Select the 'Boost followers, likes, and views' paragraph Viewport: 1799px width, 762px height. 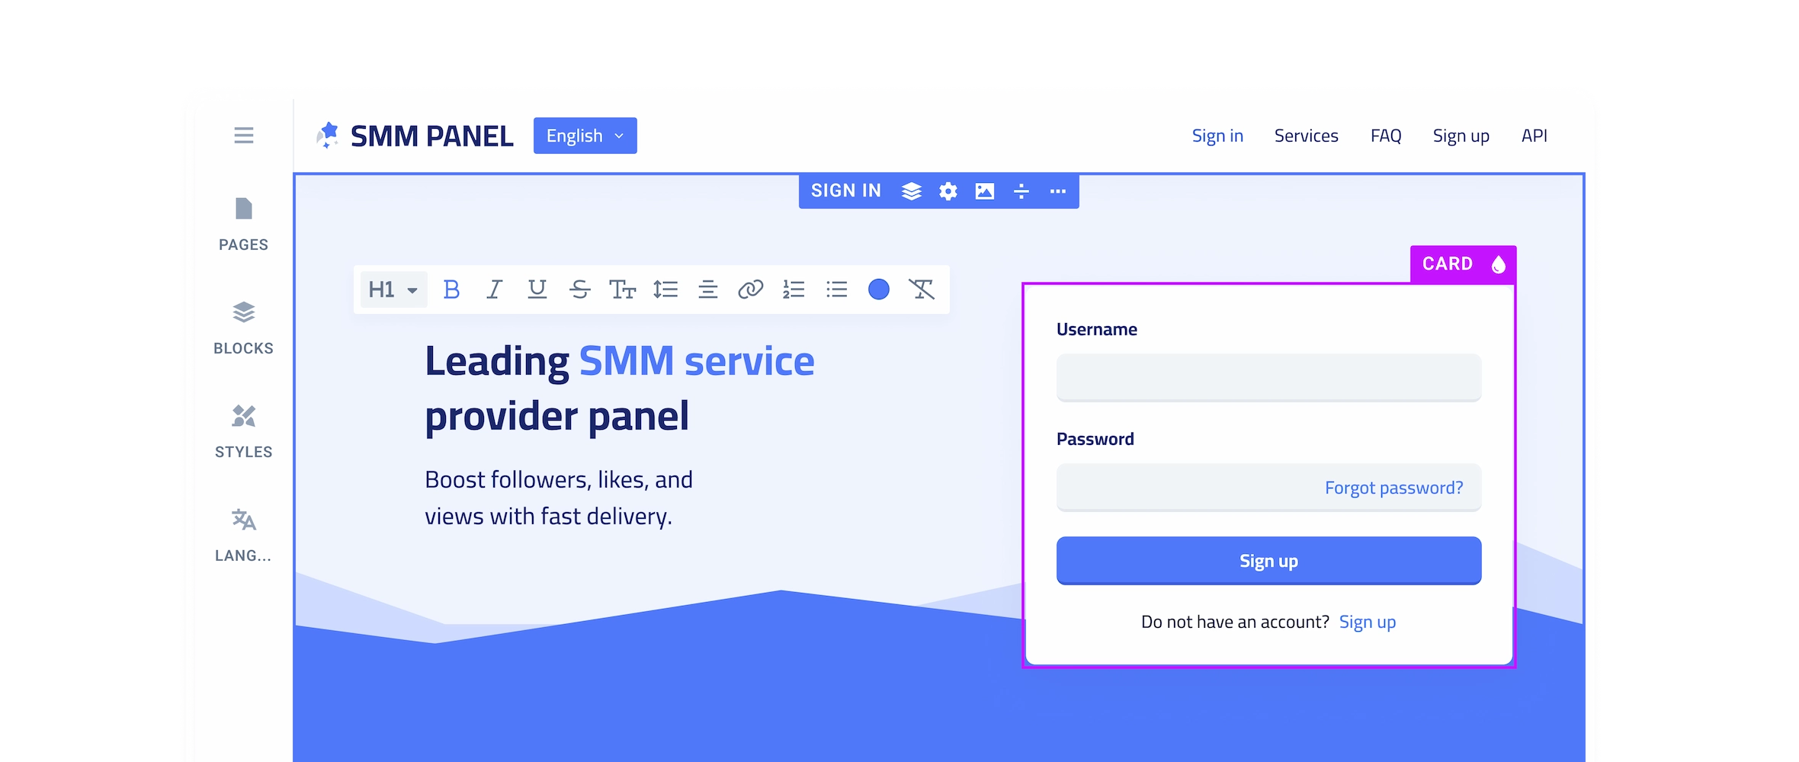[x=558, y=498]
